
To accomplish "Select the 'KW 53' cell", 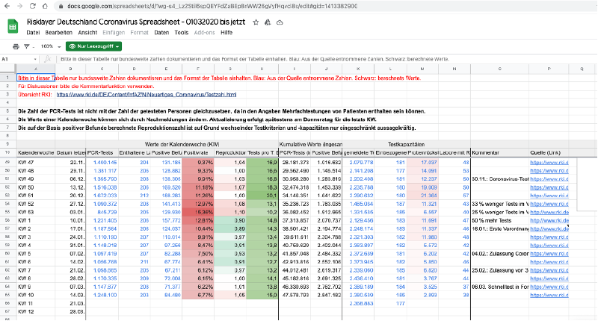I will click(x=36, y=212).
